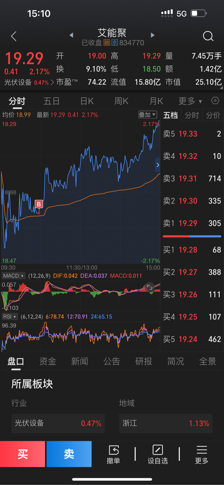The height and width of the screenshot is (485, 224).
Task: Tap the 撤单 cancel order icon
Action: click(x=113, y=454)
